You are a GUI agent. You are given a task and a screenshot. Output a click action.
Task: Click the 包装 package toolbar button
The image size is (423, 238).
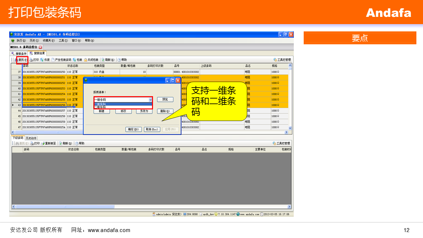tap(78, 60)
